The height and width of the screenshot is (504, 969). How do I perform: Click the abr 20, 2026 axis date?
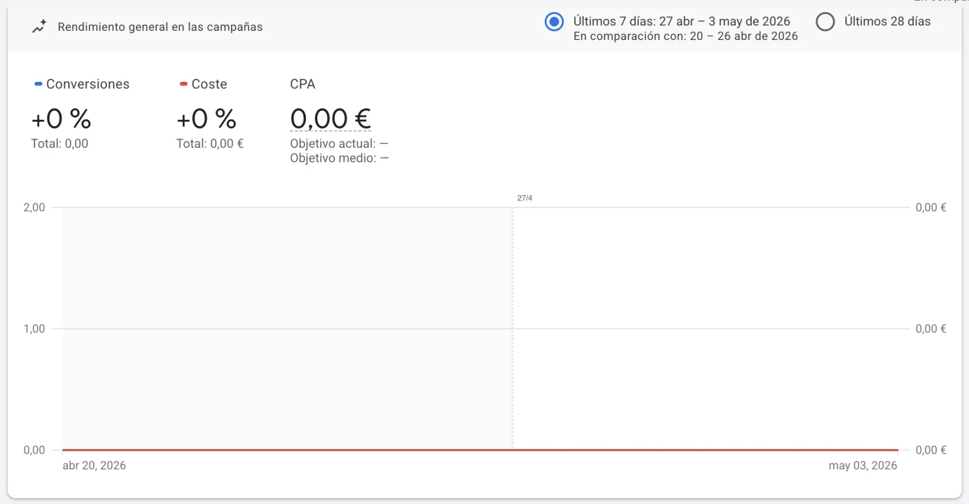click(94, 465)
